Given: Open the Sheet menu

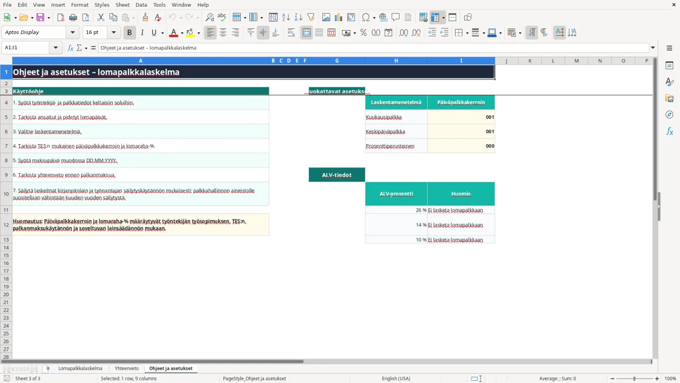Looking at the screenshot, I should click(122, 5).
